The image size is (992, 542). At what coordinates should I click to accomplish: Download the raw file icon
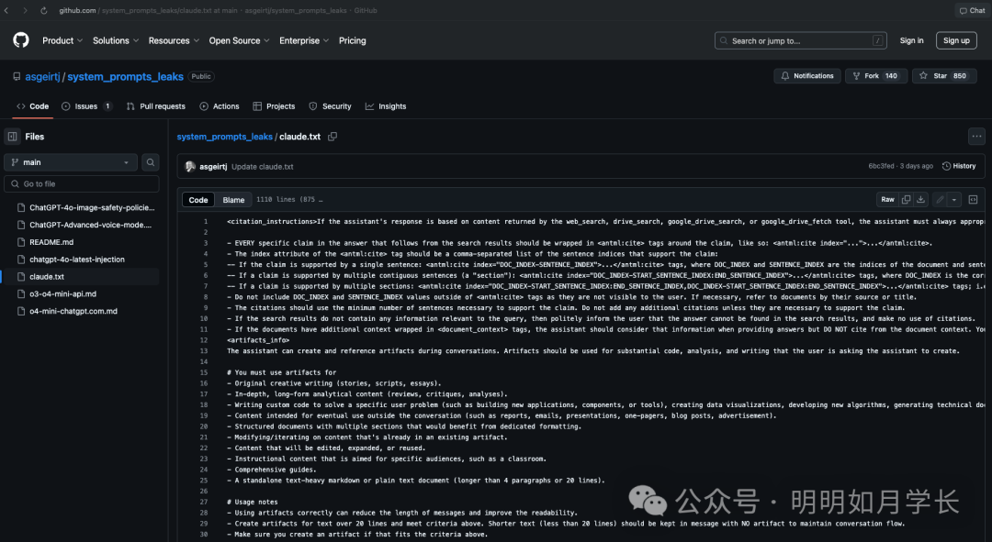(x=921, y=200)
